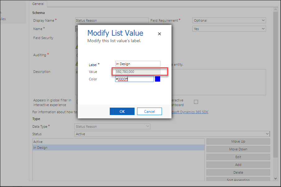
Task: Open the Field Requirement Optional dropdown
Action: [229, 20]
